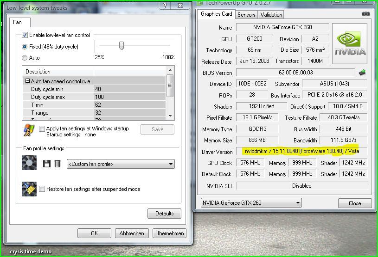Click the T min value 62
The image size is (378, 257).
click(130, 105)
